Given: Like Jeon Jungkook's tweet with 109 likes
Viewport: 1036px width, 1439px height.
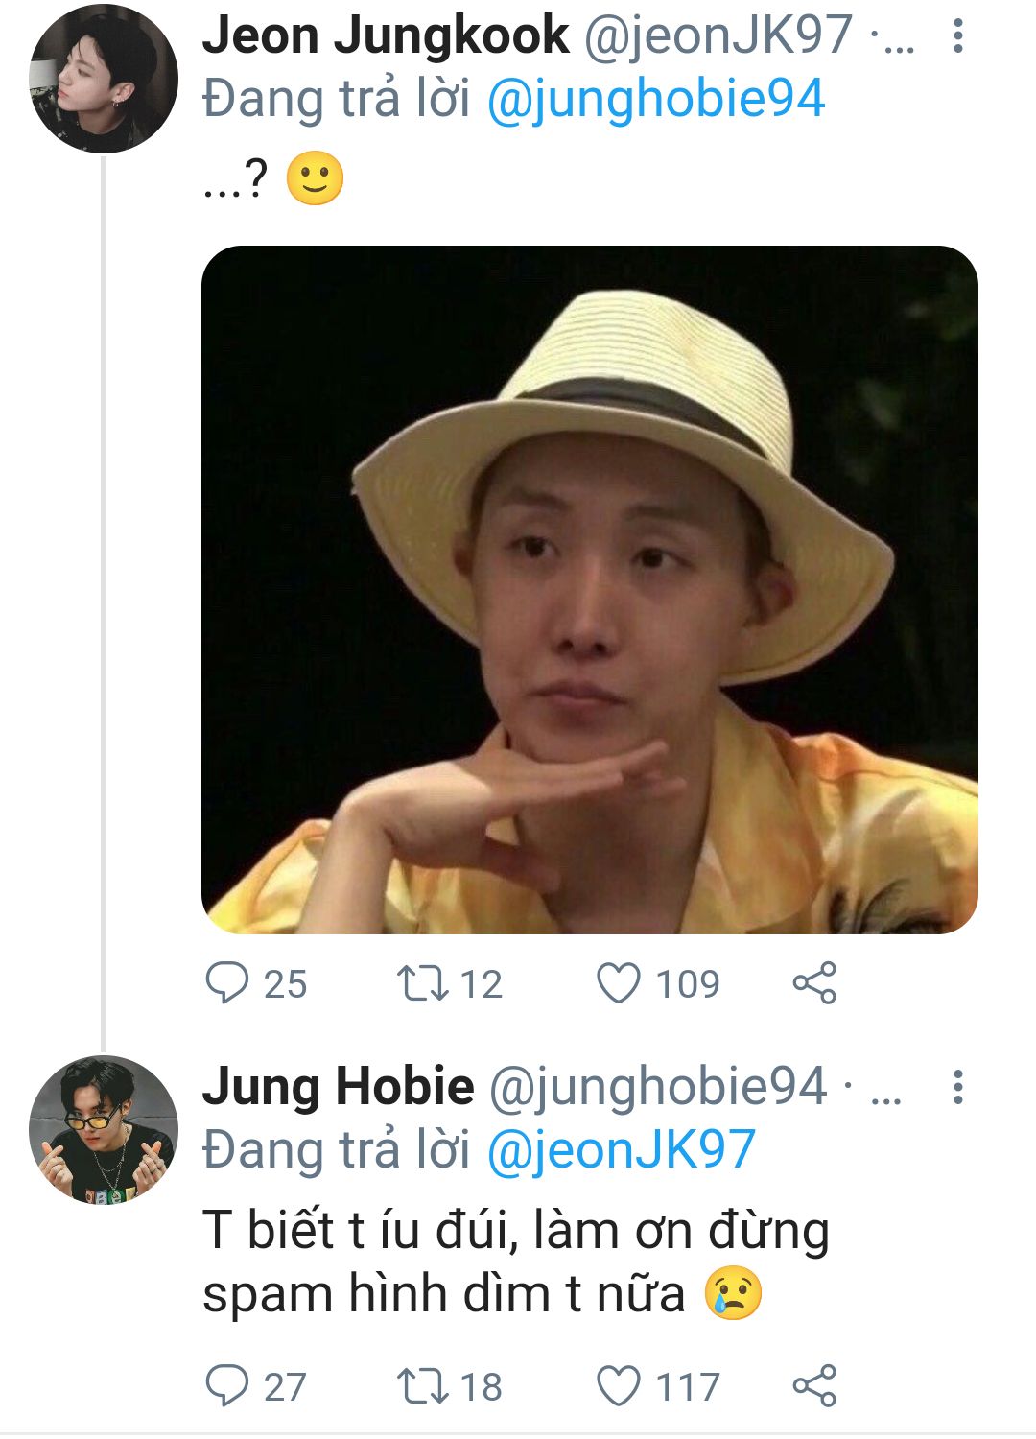Looking at the screenshot, I should click(619, 983).
